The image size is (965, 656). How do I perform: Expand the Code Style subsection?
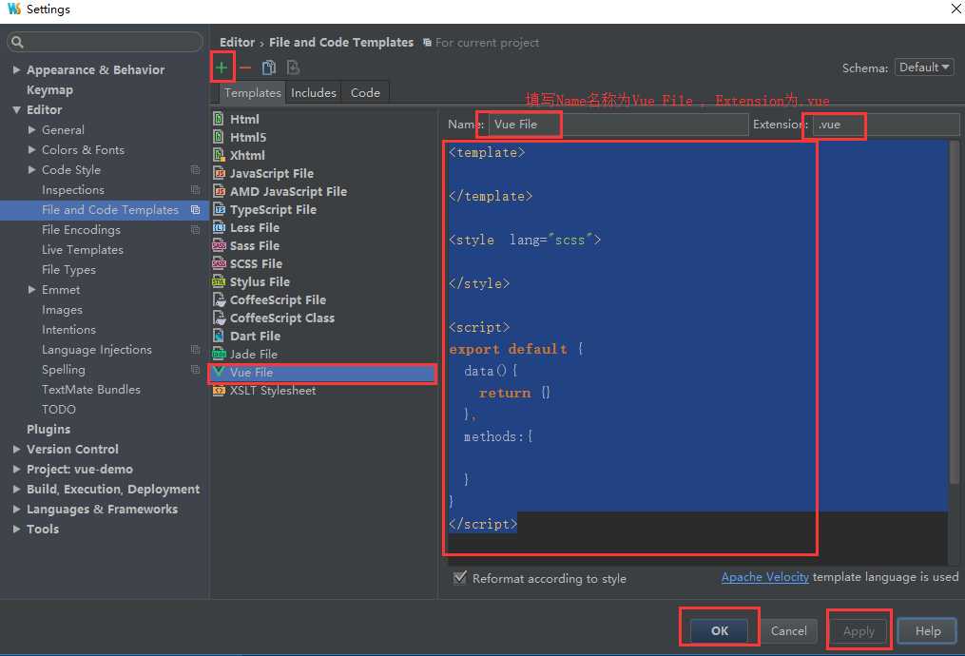32,170
